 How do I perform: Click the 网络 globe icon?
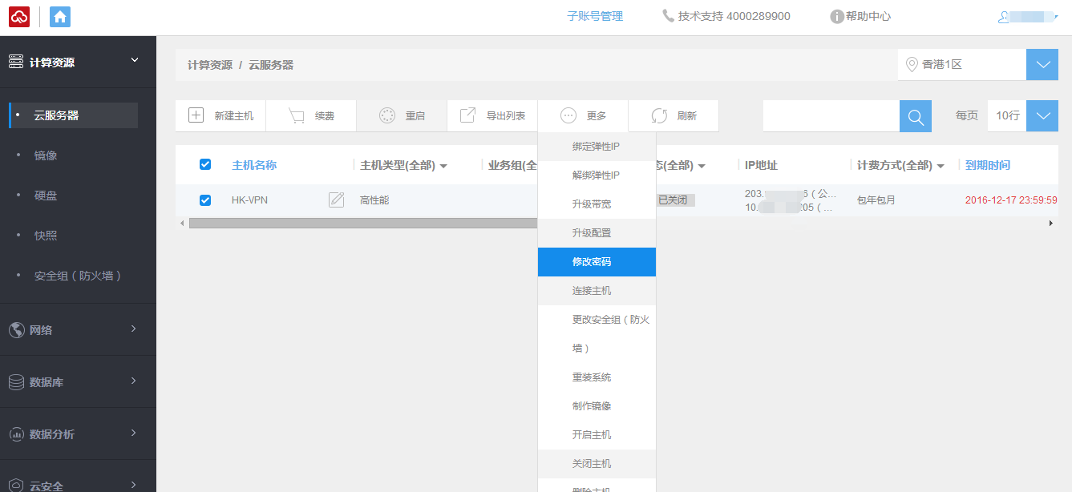(16, 329)
